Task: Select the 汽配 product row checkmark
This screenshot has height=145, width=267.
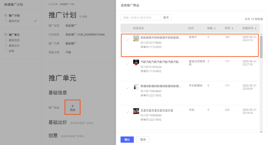Action: coord(127,64)
